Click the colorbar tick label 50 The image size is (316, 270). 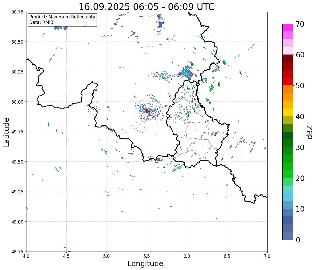tap(300, 86)
